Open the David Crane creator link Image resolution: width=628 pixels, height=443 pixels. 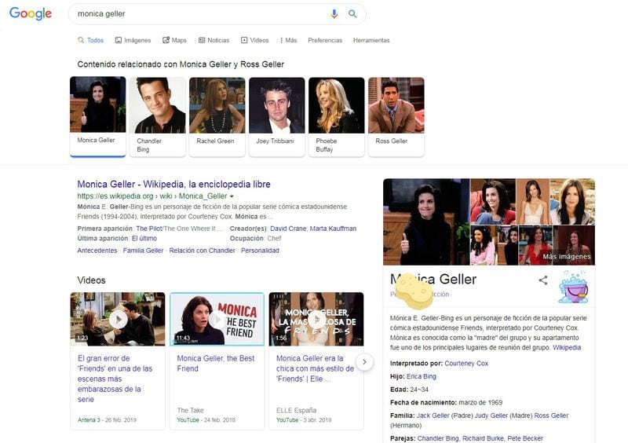click(x=288, y=229)
